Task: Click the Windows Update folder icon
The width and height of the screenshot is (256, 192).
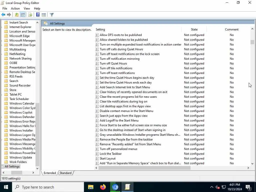Action: point(6,157)
